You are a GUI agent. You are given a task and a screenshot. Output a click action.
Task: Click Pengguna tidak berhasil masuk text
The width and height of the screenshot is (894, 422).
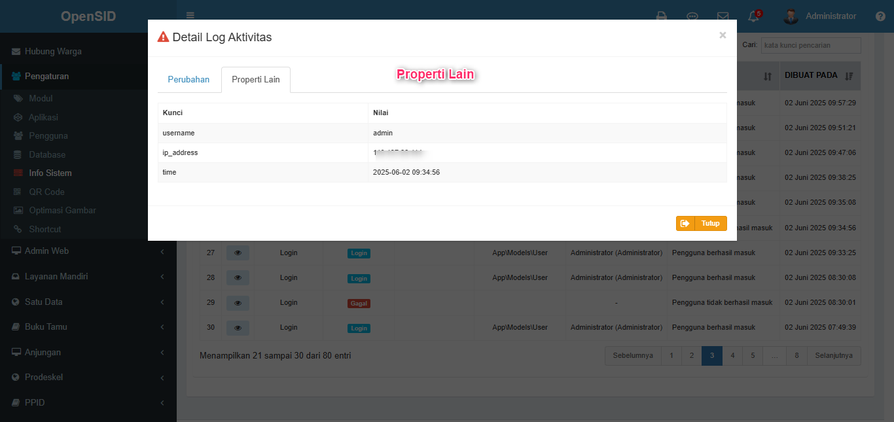point(723,302)
